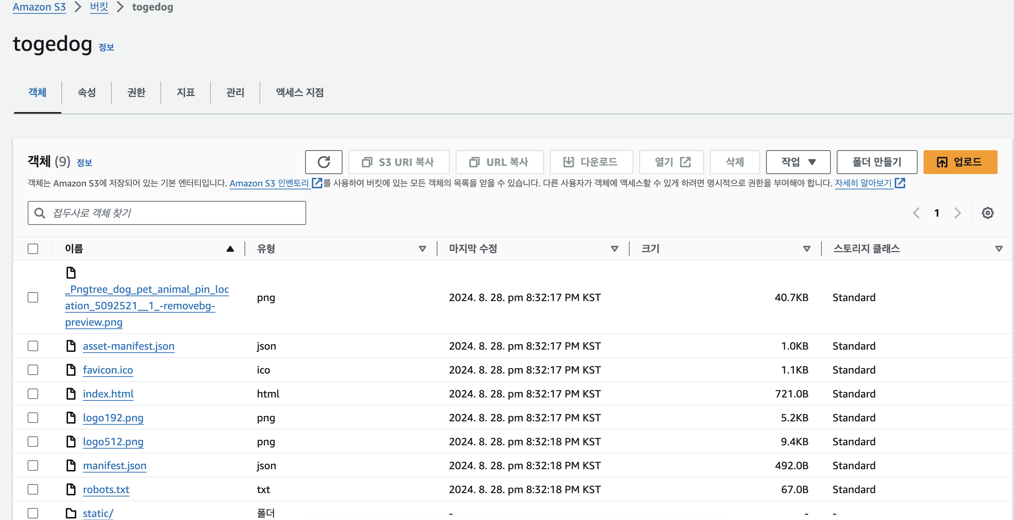Click the folder icon beside static/
The width and height of the screenshot is (1014, 520).
click(x=71, y=513)
